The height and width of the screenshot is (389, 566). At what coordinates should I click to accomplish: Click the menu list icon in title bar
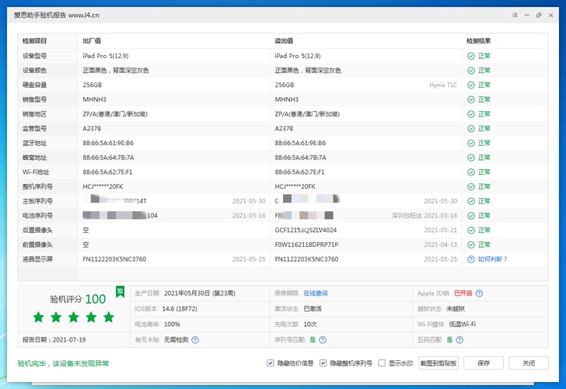click(x=515, y=16)
